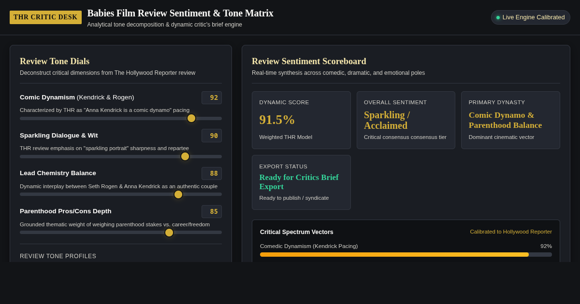Click the Comic Dynamism (Kendrick & Rogen) label
580x304 pixels.
pyautogui.click(x=77, y=97)
